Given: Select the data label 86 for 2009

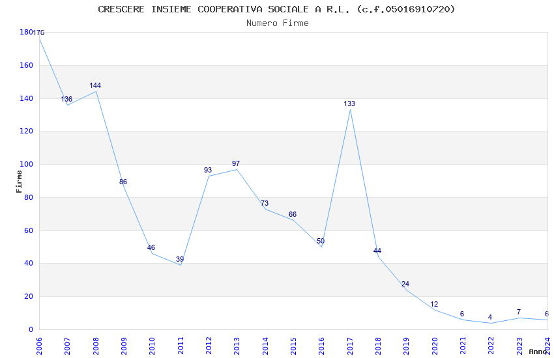Looking at the screenshot, I should point(123,182).
